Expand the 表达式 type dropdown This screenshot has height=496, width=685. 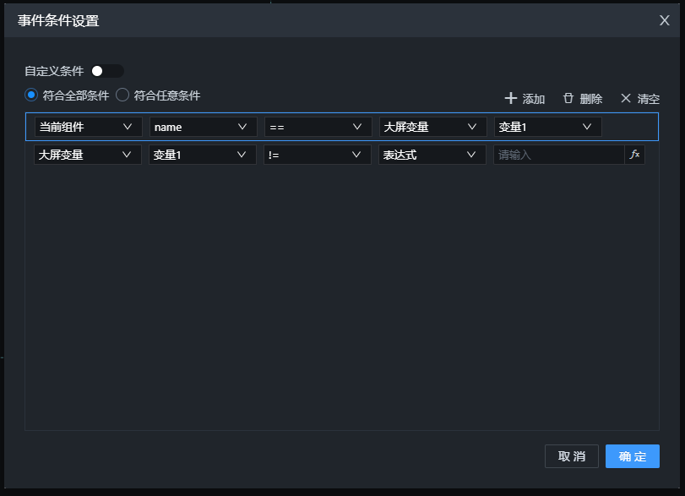click(432, 155)
